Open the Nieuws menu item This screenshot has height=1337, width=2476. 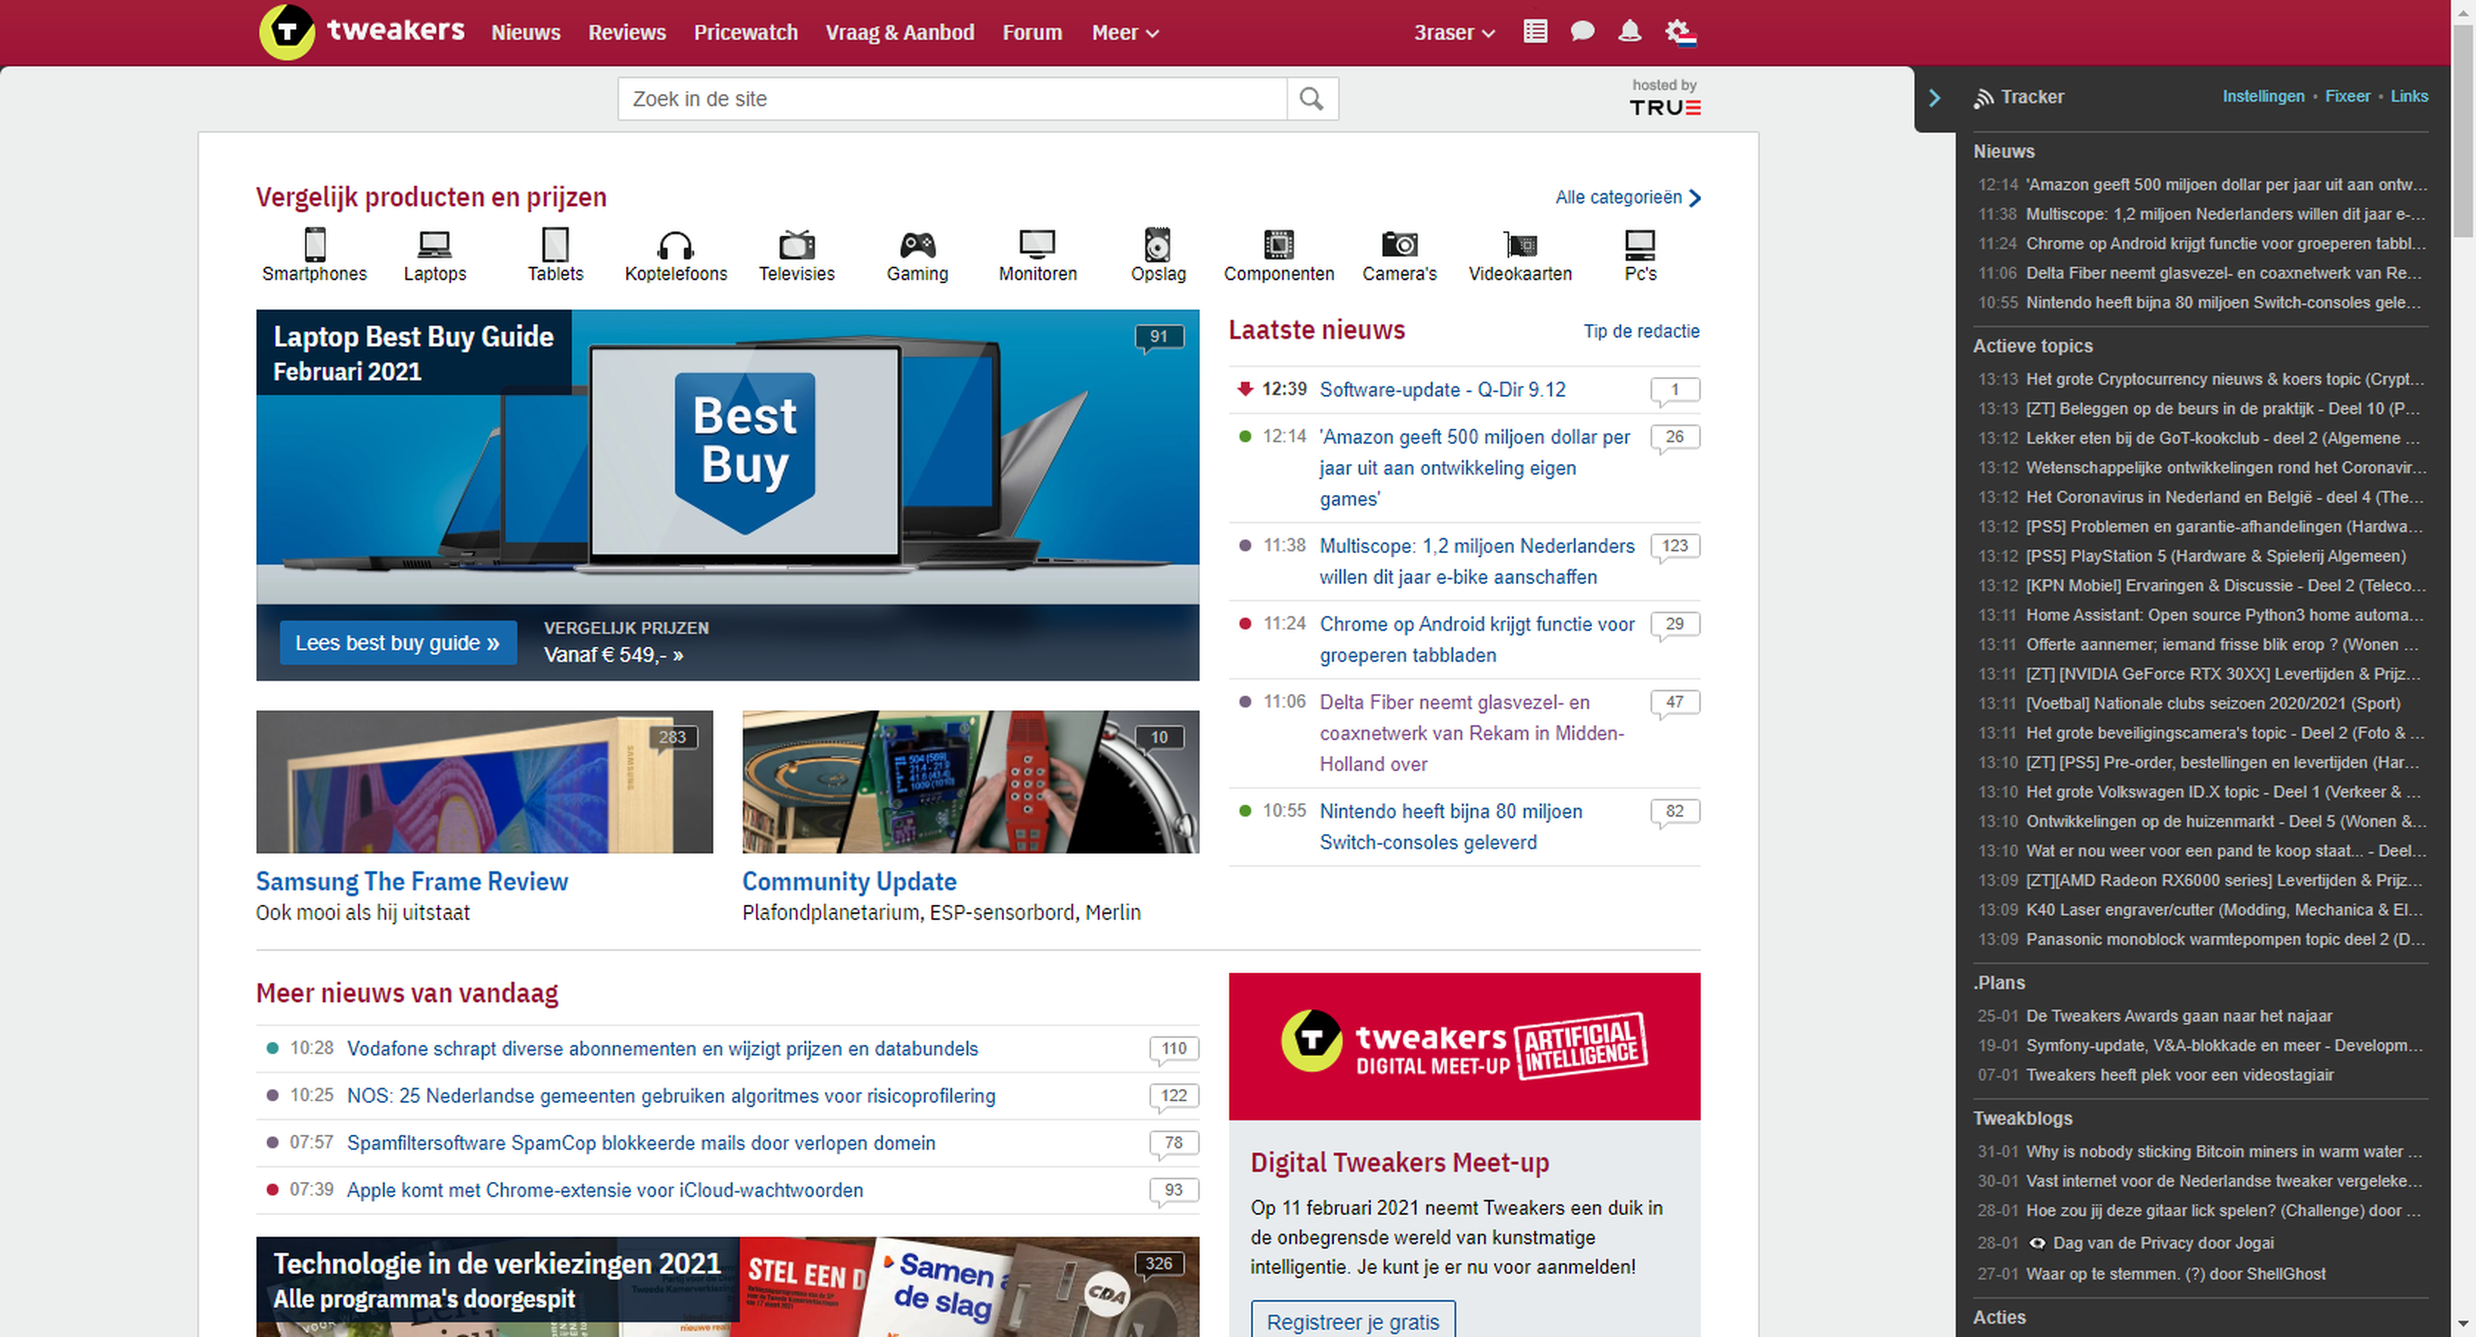coord(526,33)
